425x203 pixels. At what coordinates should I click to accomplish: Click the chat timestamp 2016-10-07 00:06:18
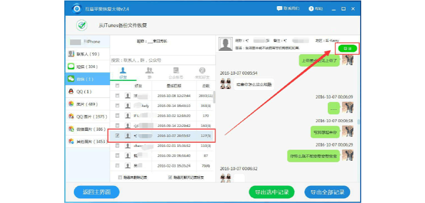click(x=334, y=121)
